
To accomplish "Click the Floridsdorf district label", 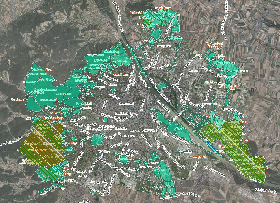I will 164,46.
